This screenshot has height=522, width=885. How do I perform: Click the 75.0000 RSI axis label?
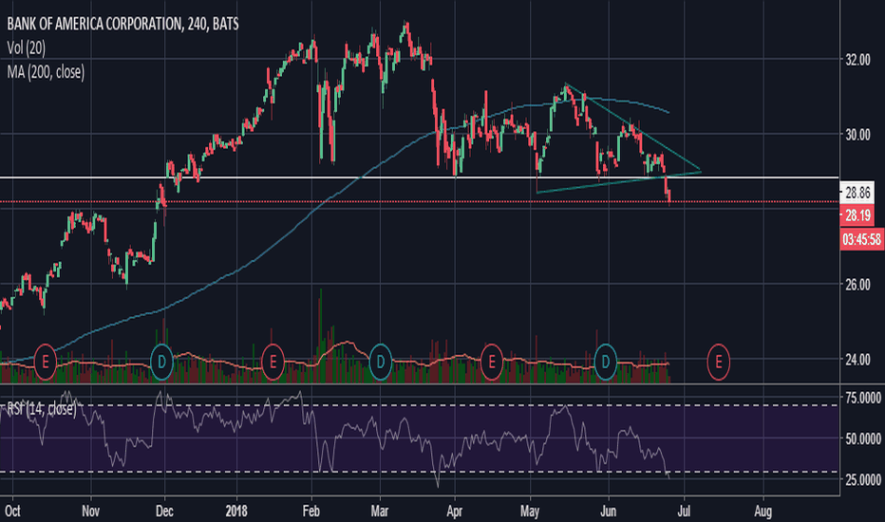tap(863, 399)
